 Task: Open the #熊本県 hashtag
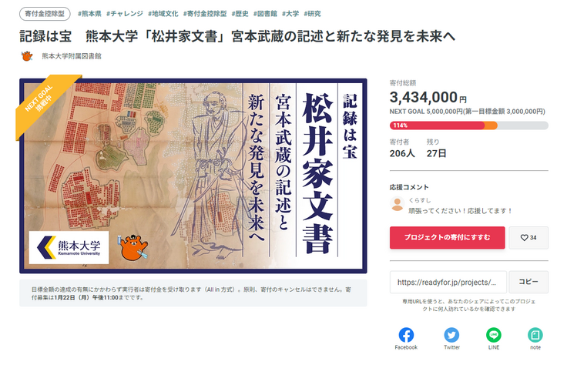coord(89,14)
